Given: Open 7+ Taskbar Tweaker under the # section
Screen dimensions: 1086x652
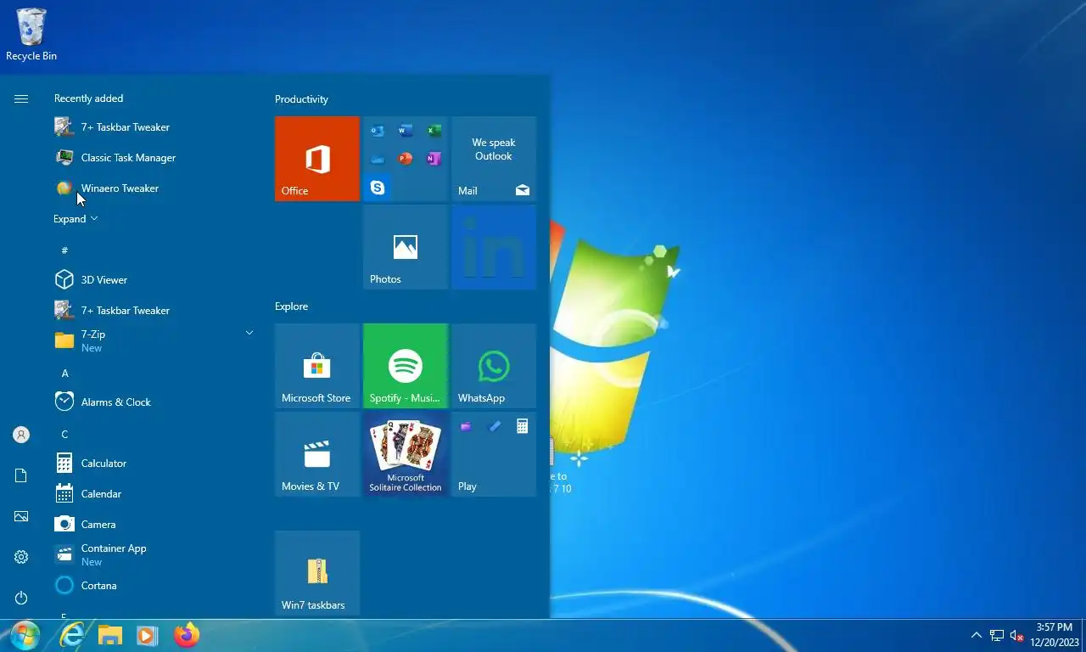Looking at the screenshot, I should click(x=154, y=311).
